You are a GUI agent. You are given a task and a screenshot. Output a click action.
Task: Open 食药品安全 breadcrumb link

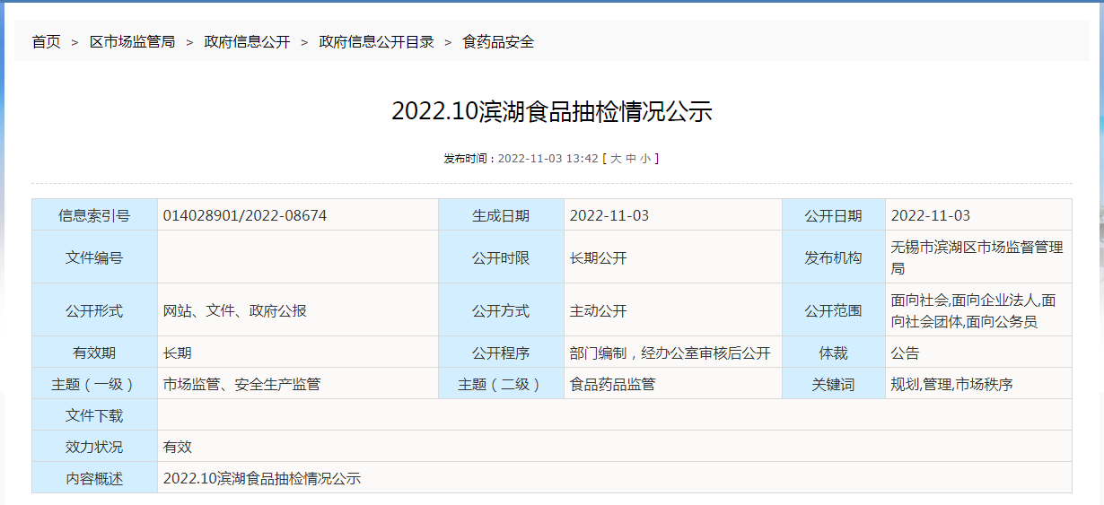point(498,42)
